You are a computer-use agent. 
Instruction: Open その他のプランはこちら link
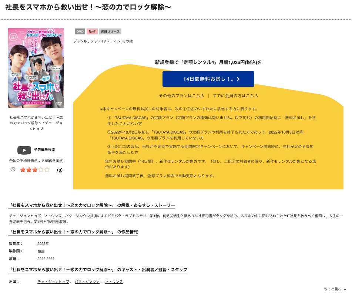[x=181, y=96]
